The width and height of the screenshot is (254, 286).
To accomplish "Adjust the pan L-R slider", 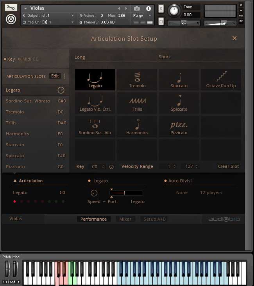I will 184,23.
